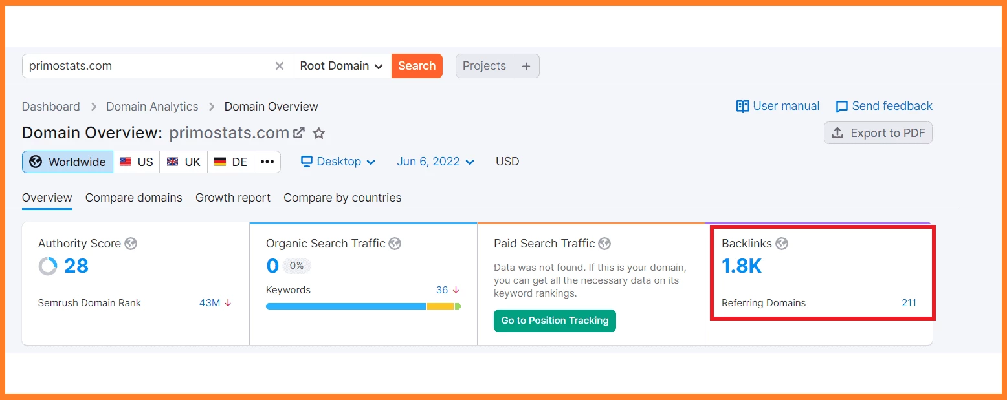The height and width of the screenshot is (400, 1007).
Task: Select the Worldwide database
Action: pos(68,162)
